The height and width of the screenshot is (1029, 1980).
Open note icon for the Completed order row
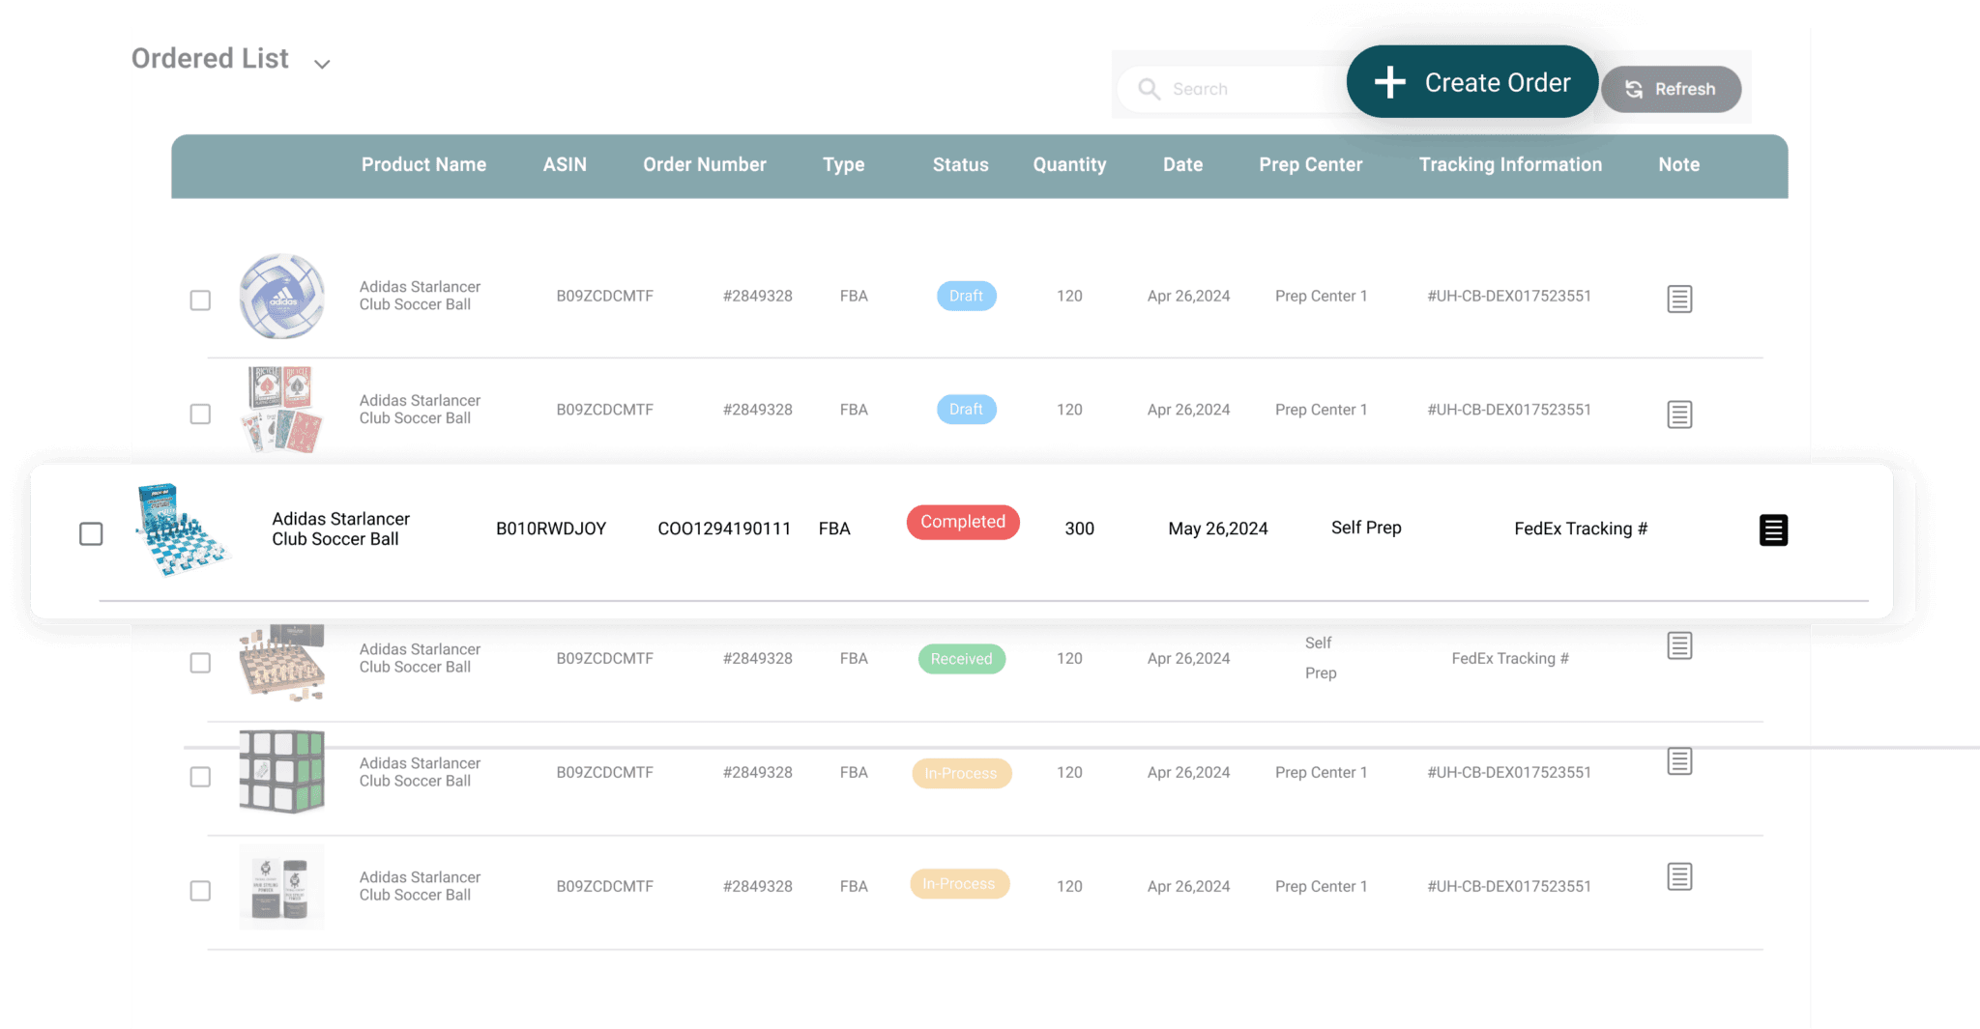coord(1773,529)
